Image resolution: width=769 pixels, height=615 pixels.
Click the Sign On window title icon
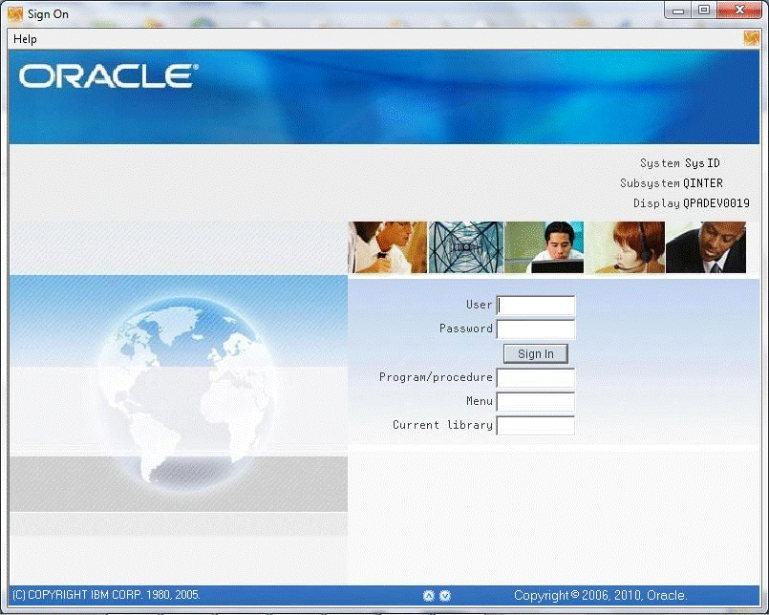click(x=14, y=13)
